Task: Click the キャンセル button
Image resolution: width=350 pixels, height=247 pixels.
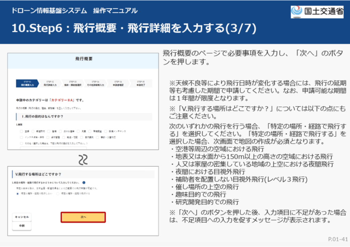Action: pyautogui.click(x=22, y=217)
